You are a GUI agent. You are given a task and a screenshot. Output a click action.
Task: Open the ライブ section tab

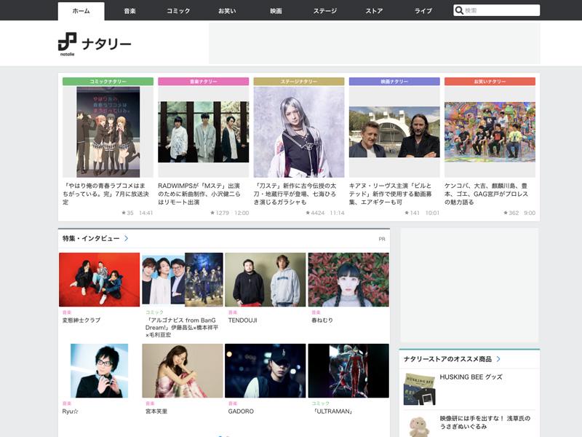click(423, 9)
